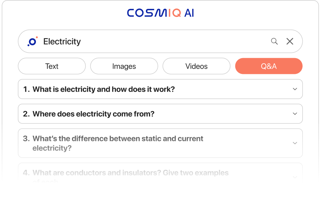Click the 'Electricity' text in search field
Screen dimensions: 322x201
point(62,42)
